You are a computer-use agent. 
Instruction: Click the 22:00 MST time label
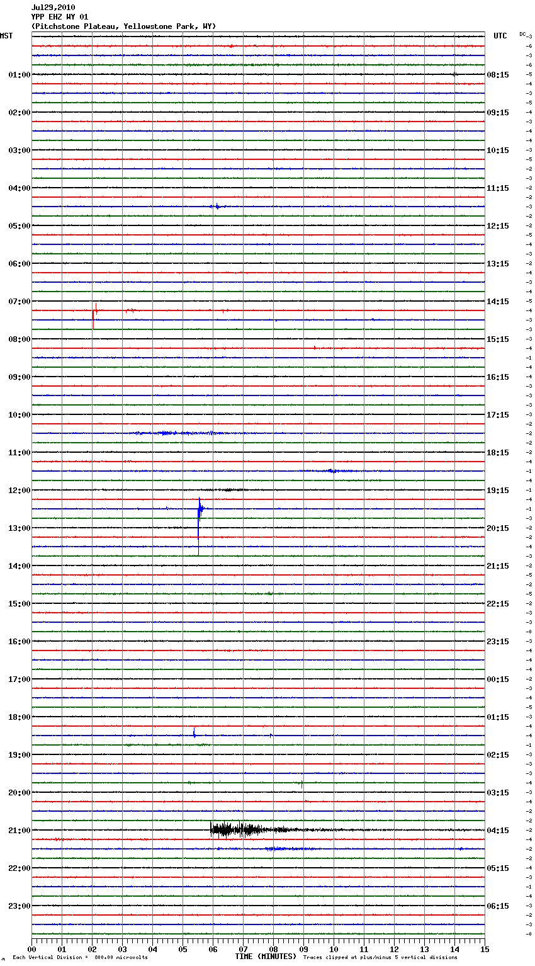coord(20,868)
